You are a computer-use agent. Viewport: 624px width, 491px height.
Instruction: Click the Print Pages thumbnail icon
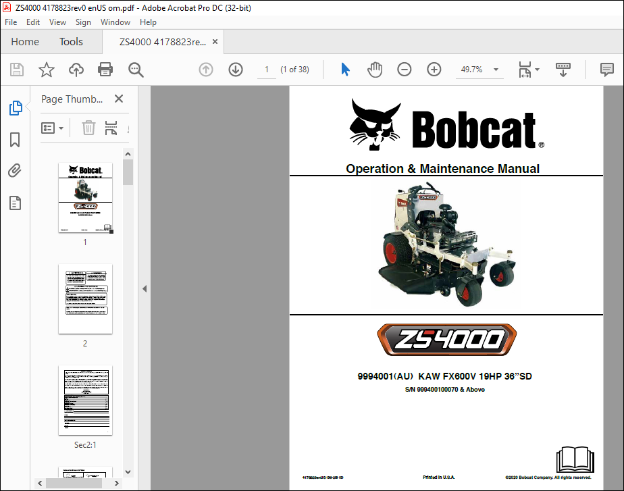click(x=111, y=128)
